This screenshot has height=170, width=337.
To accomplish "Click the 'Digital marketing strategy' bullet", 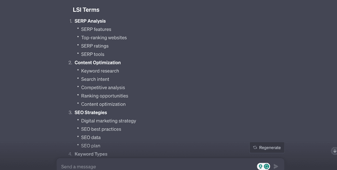I will (109, 121).
